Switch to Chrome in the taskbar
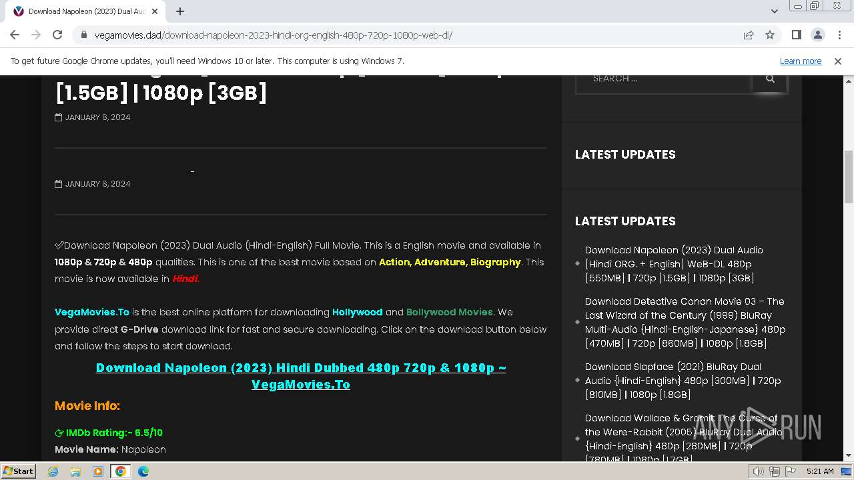The width and height of the screenshot is (854, 480). (121, 471)
